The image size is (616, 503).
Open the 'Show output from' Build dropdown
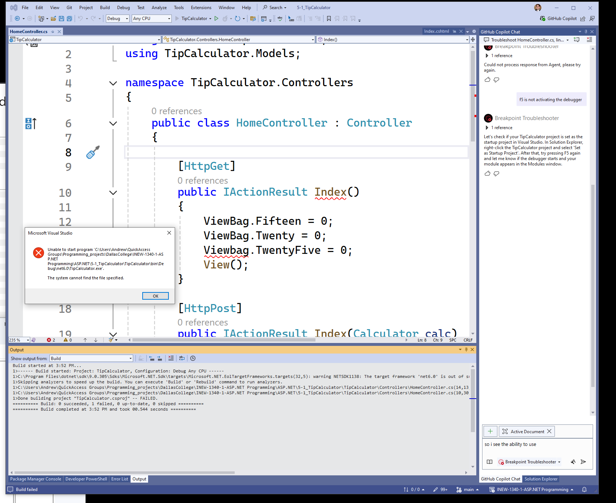91,358
